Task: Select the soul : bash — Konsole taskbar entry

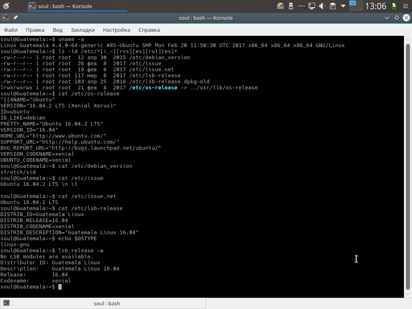Action: tap(76, 6)
